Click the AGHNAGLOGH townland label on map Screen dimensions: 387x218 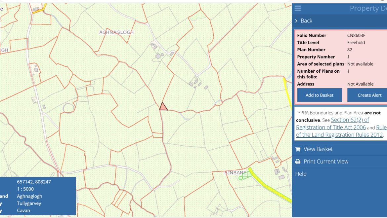click(116, 32)
